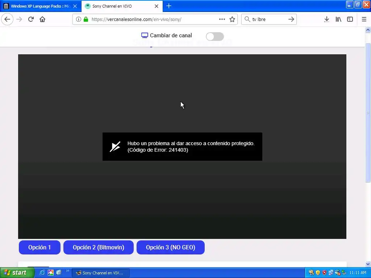
Task: Bookmark this page with the star
Action: tap(232, 19)
